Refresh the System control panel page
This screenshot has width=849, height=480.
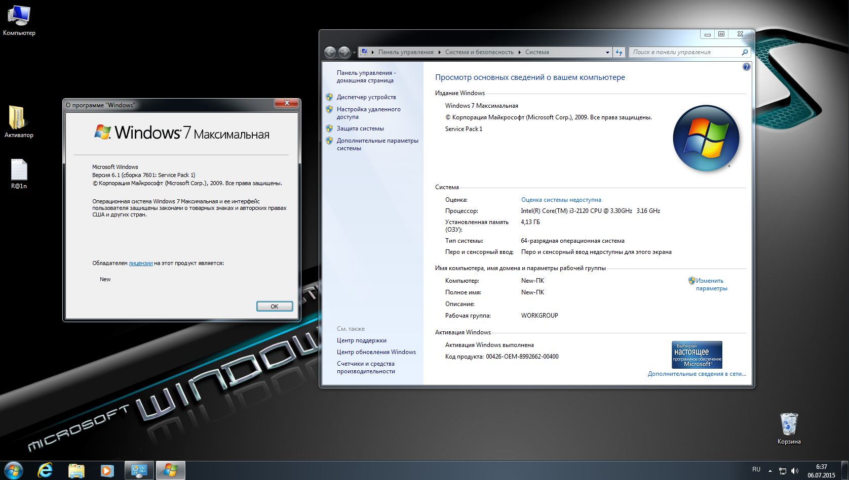[619, 52]
